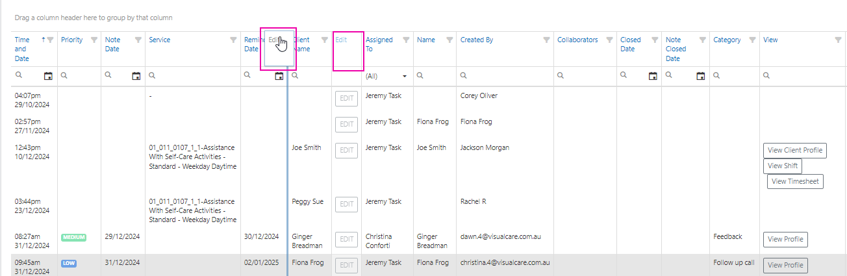The image size is (847, 276).
Task: Sort by the Assigned To column header
Action: (x=379, y=44)
